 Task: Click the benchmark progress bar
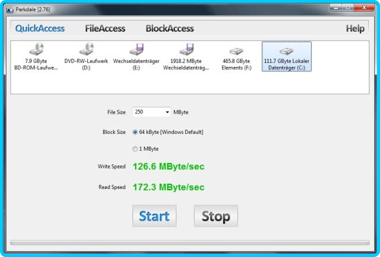click(x=190, y=243)
